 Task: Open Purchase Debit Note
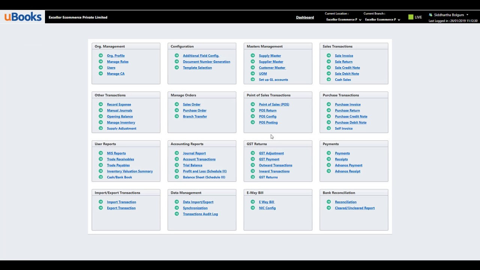(x=351, y=122)
